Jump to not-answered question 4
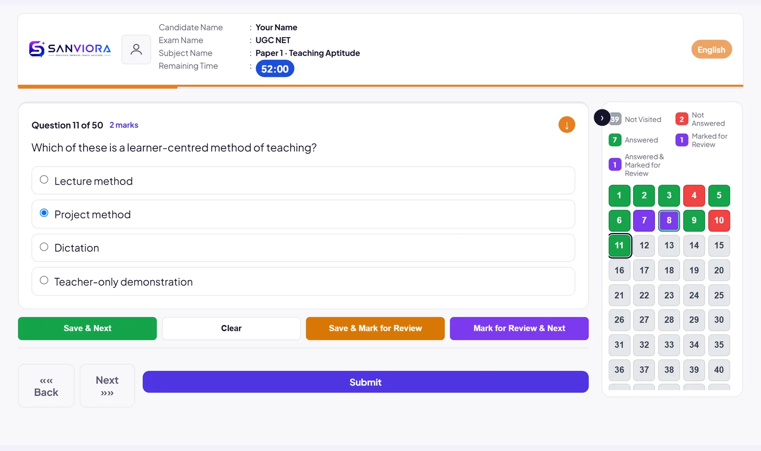 point(694,196)
